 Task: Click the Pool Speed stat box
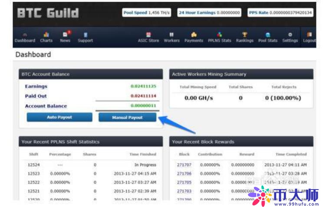click(148, 13)
